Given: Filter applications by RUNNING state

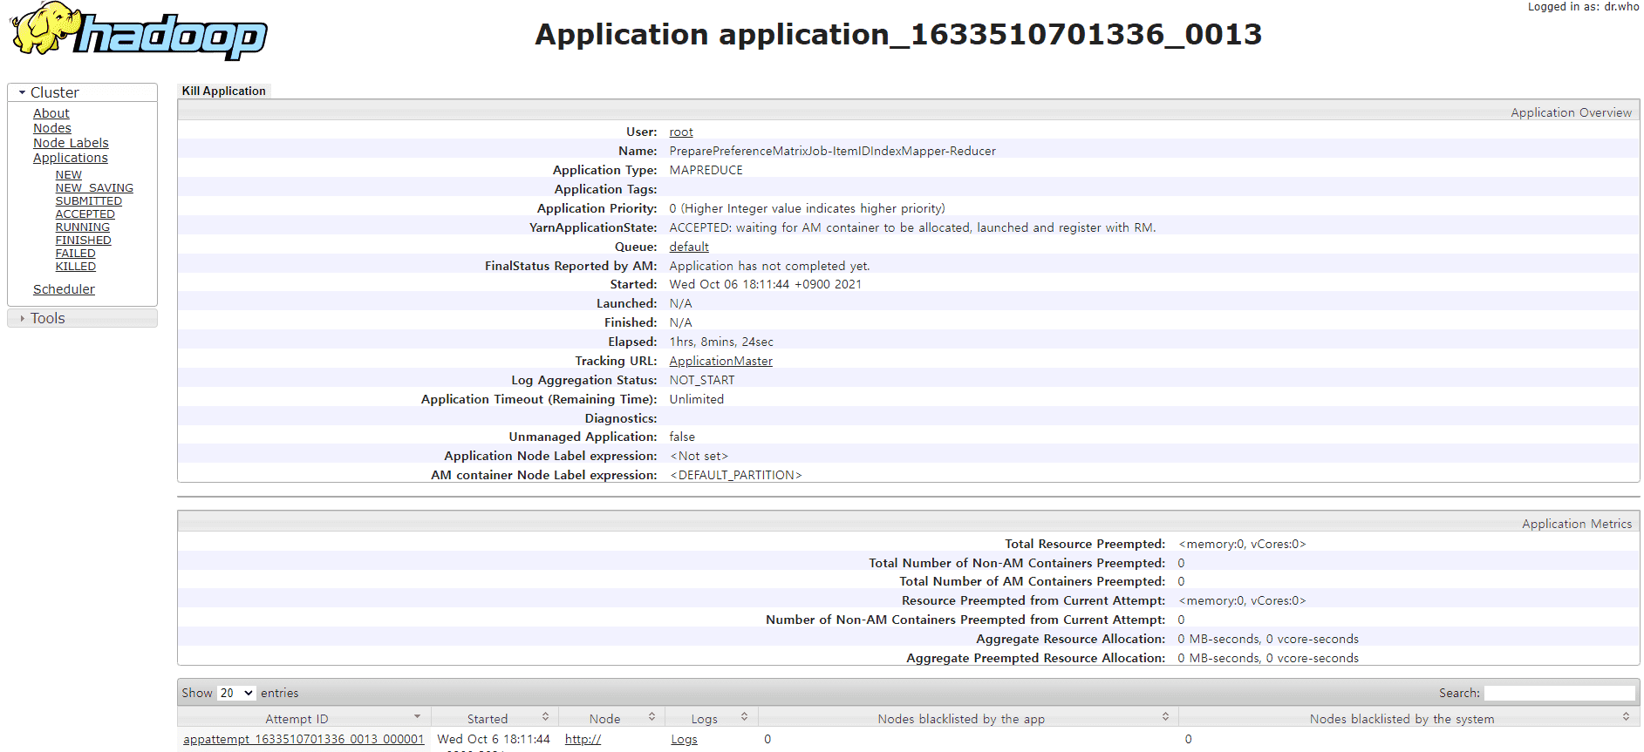Looking at the screenshot, I should pos(83,227).
